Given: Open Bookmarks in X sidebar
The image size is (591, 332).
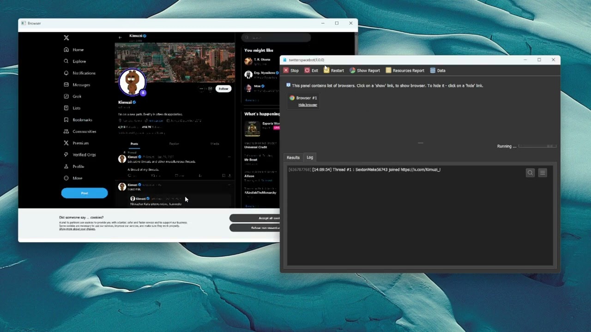Looking at the screenshot, I should point(78,120).
